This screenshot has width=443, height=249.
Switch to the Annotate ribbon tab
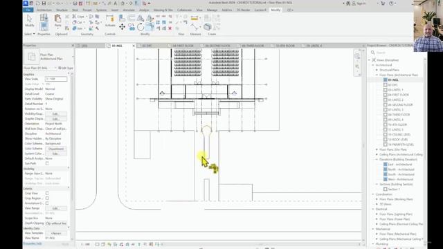point(129,10)
